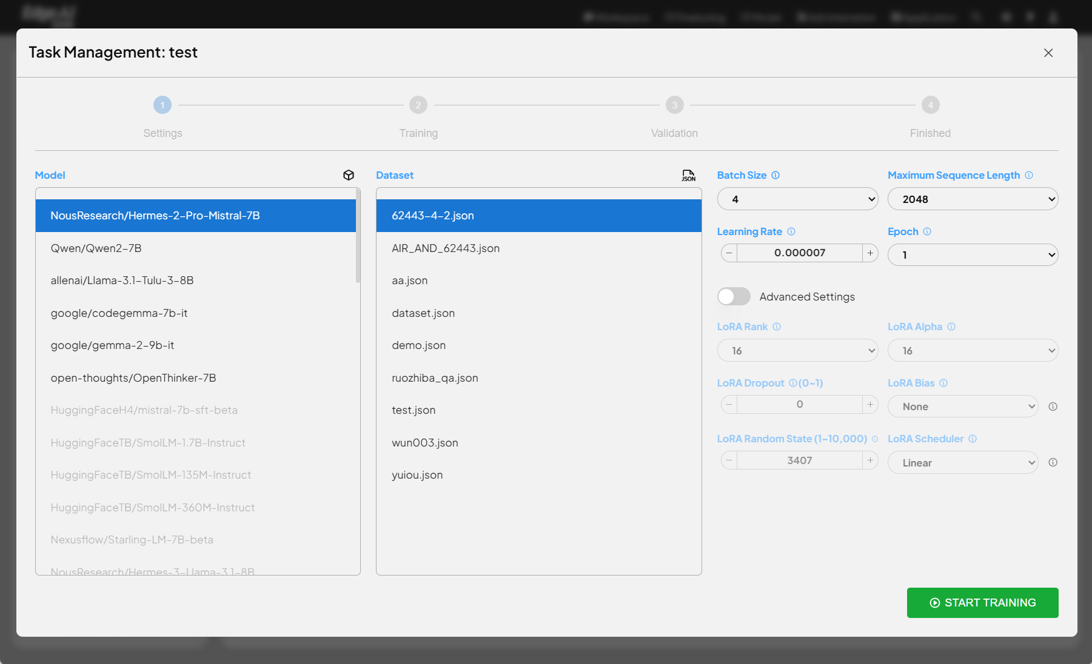Click the START TRAINING button
Viewport: 1092px width, 664px height.
click(982, 602)
